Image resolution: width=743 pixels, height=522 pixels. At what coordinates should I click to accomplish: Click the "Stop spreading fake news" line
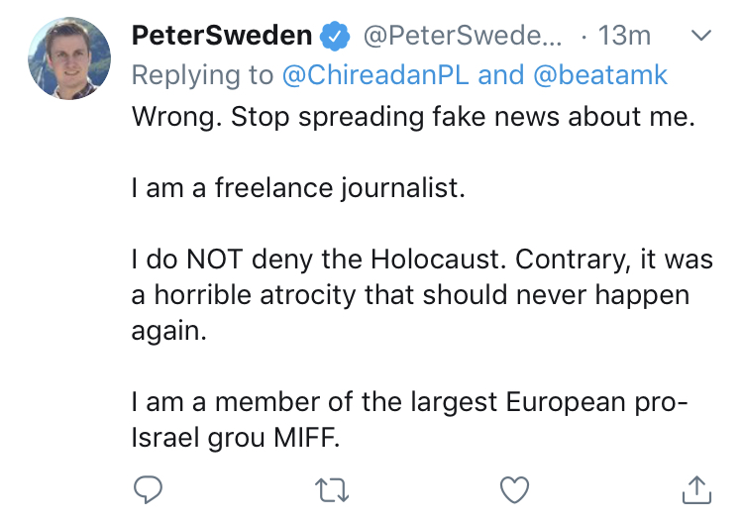[x=416, y=115]
